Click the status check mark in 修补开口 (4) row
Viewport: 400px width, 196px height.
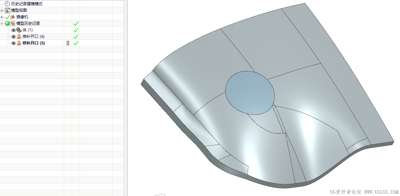click(x=76, y=37)
